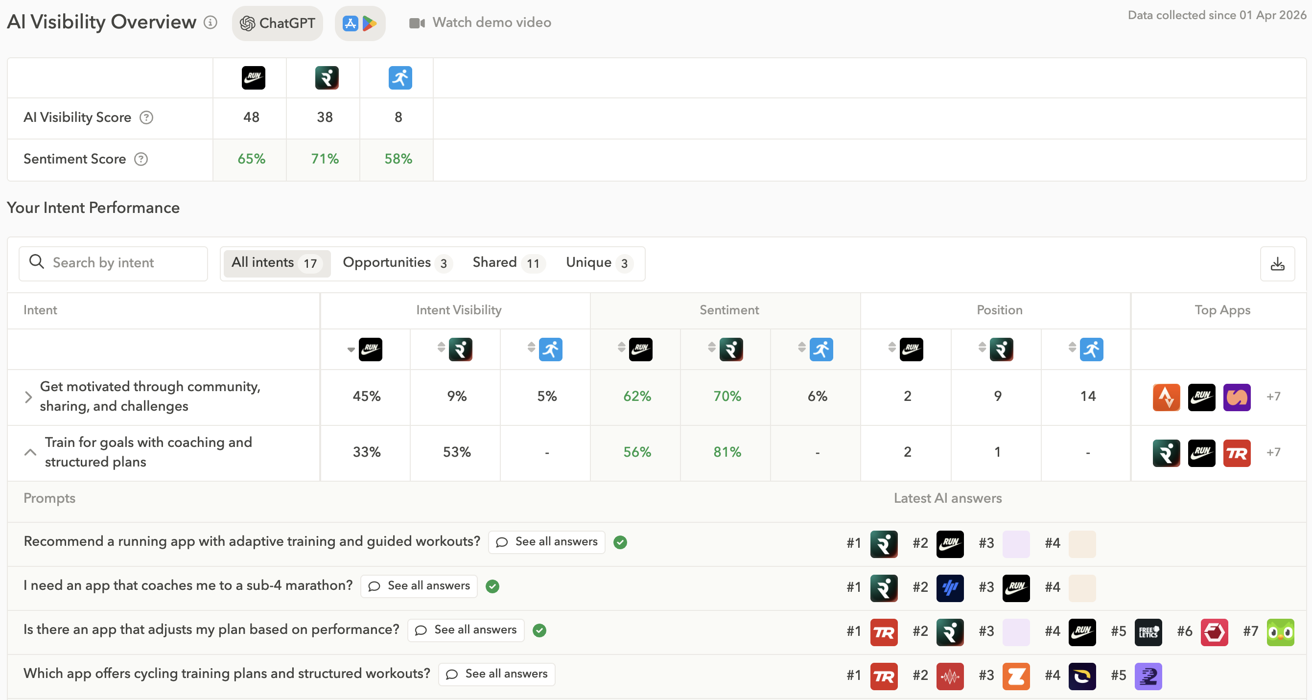Click the 53% visibility cell in Train for goals row
Image resolution: width=1312 pixels, height=700 pixels.
(x=456, y=453)
